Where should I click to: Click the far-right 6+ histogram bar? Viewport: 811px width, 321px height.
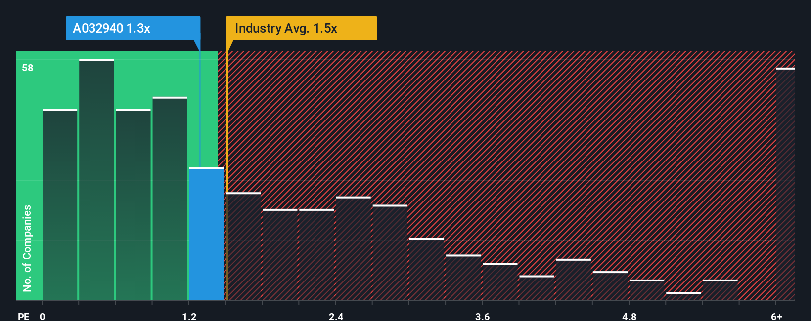coord(786,184)
